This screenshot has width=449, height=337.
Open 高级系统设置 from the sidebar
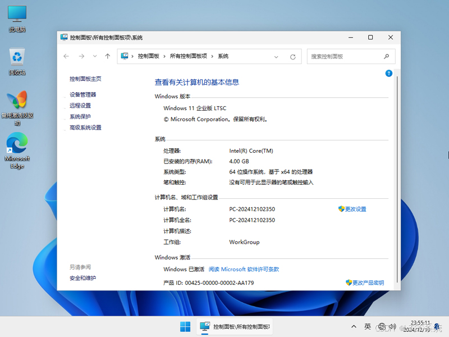(x=85, y=127)
